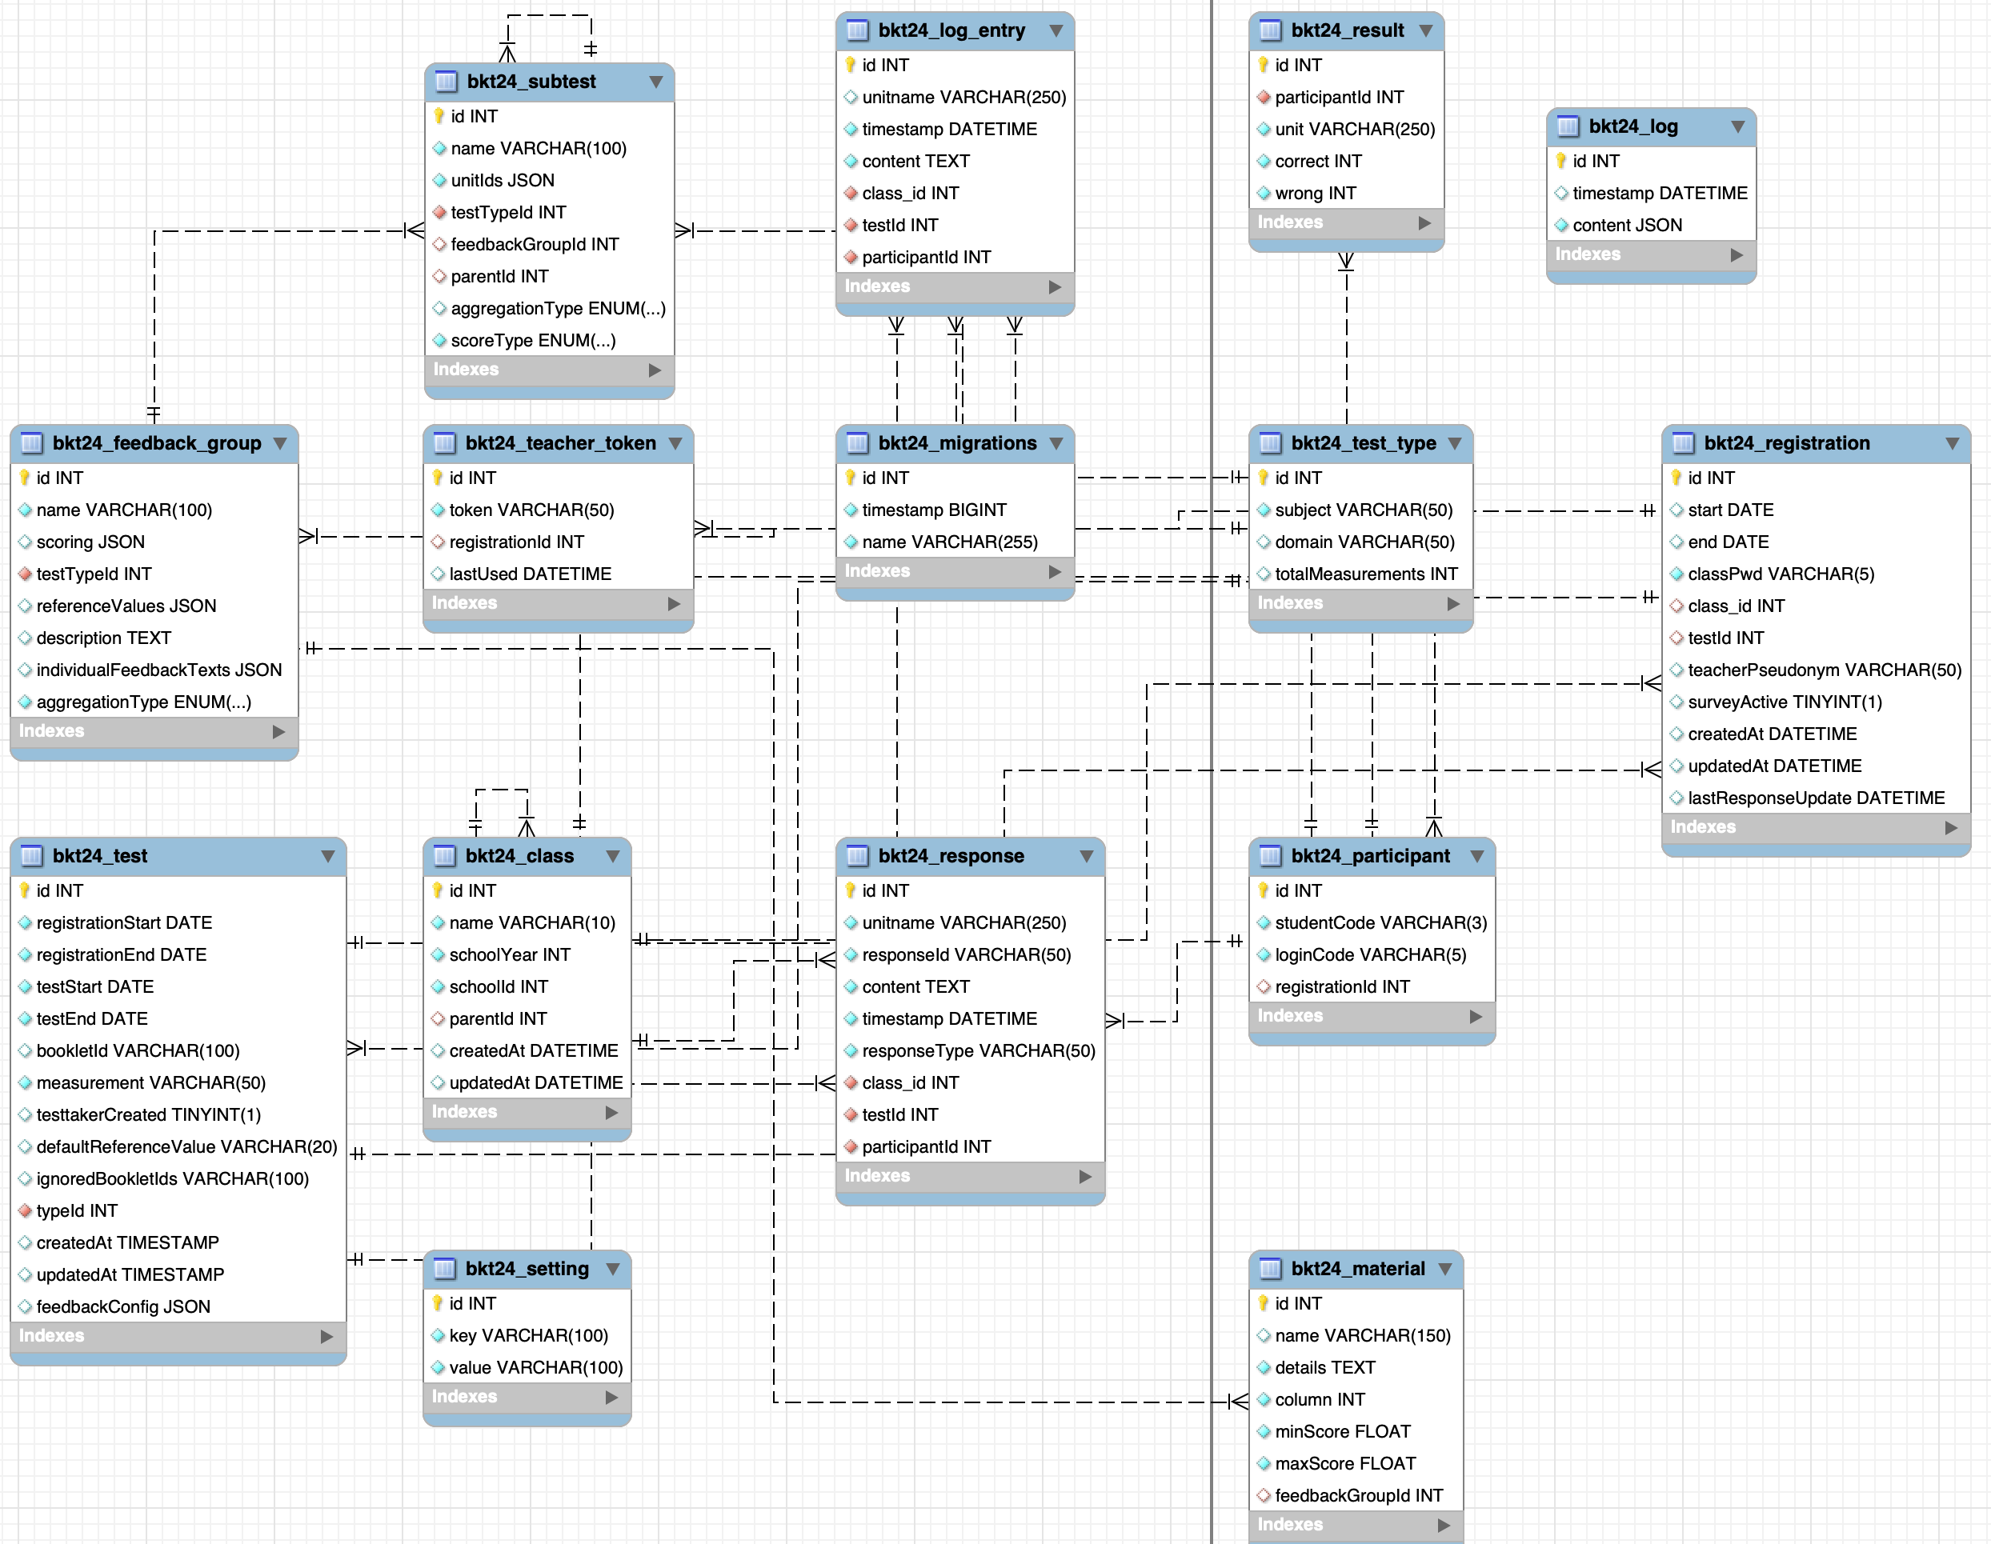The image size is (1991, 1544).
Task: Click the bkt24_setting table icon
Action: (445, 1270)
